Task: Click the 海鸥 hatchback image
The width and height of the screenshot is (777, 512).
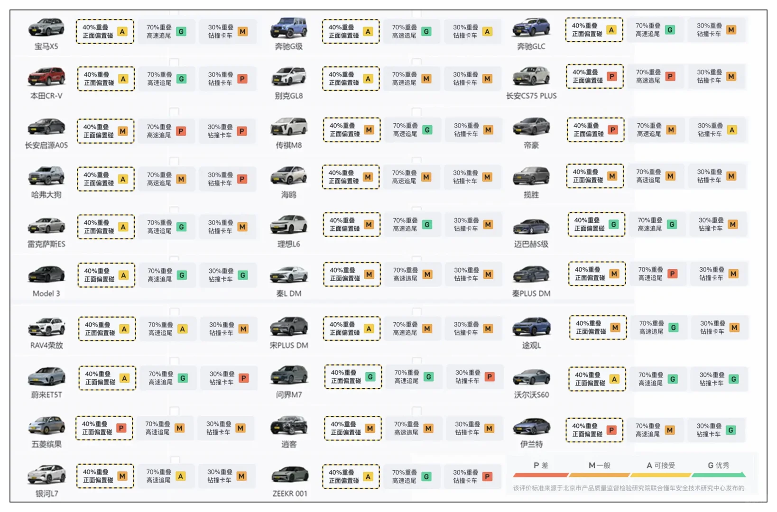Action: tap(288, 176)
